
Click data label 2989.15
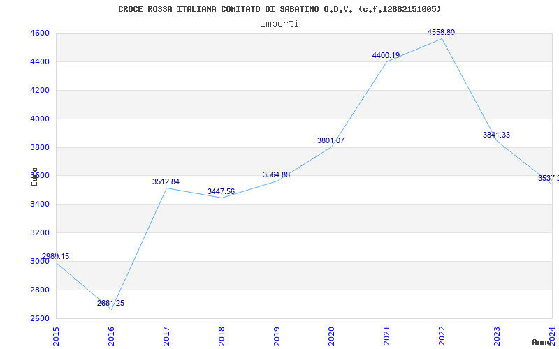click(56, 256)
